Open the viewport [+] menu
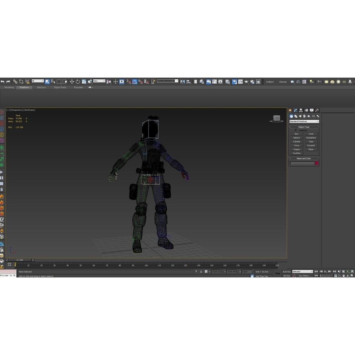355x355 pixels. click(8, 110)
